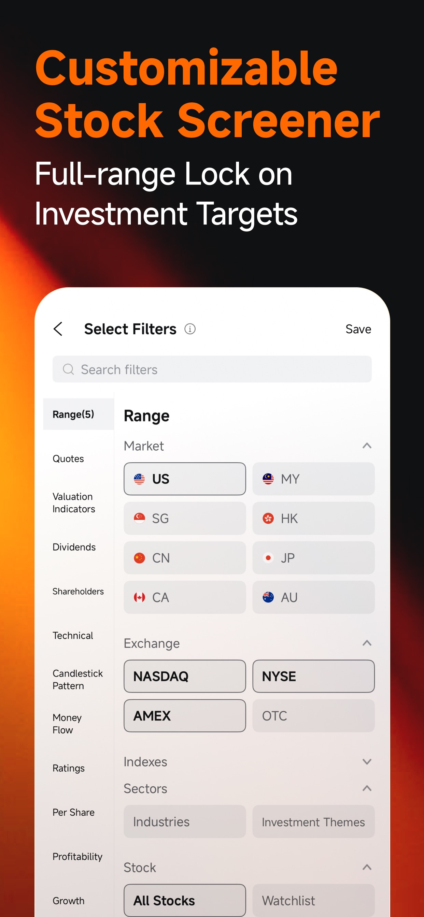
Task: Click the Sectors section label
Action: tap(145, 788)
